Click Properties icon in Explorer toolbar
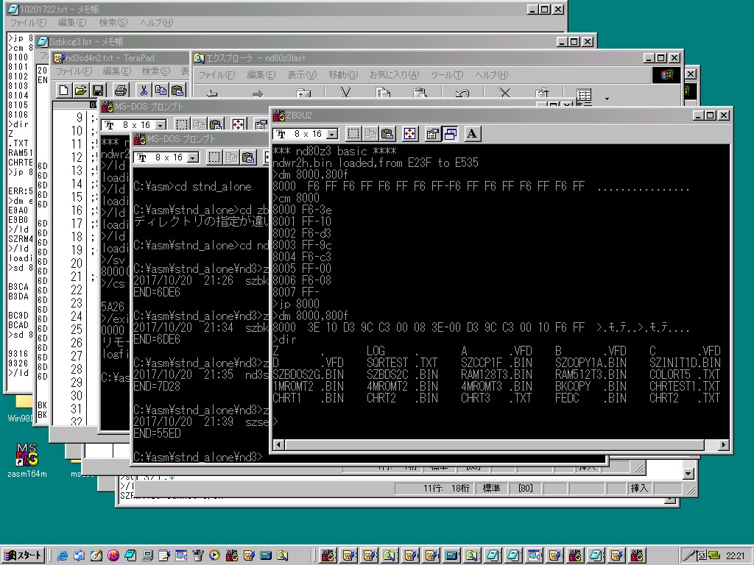Viewport: 754px width, 565px height. point(543,93)
